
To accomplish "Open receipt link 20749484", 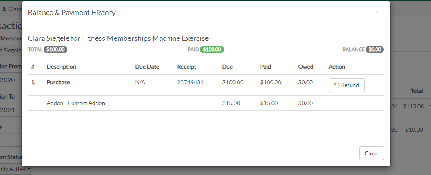I will pyautogui.click(x=190, y=82).
